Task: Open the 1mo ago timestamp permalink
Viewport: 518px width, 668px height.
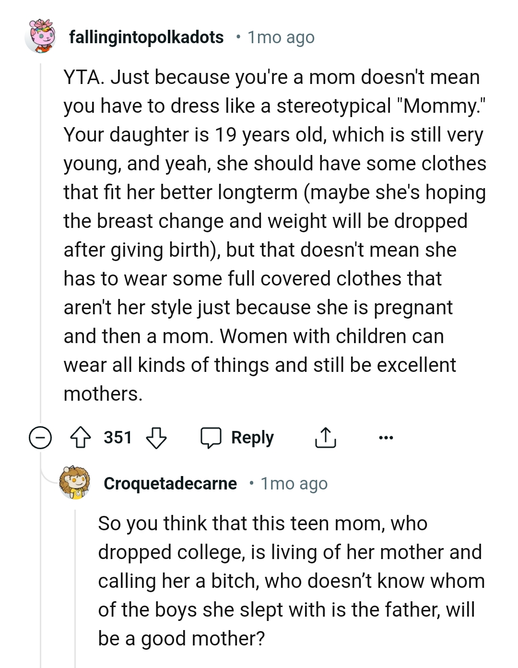Action: coord(280,37)
